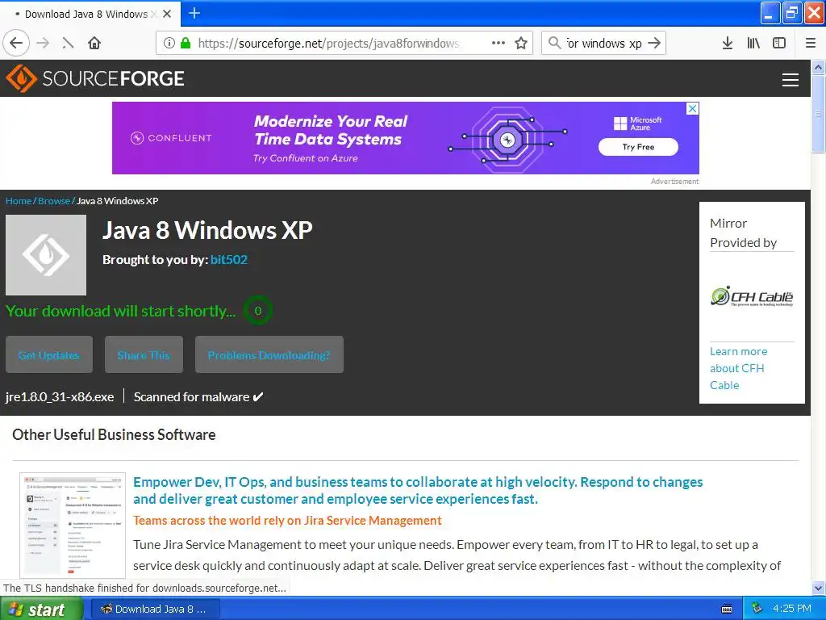Screen dimensions: 826x620
Task: Click the page scroll up arrow
Action: [818, 68]
